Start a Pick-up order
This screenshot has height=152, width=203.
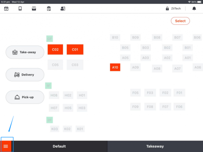pyautogui.click(x=25, y=97)
